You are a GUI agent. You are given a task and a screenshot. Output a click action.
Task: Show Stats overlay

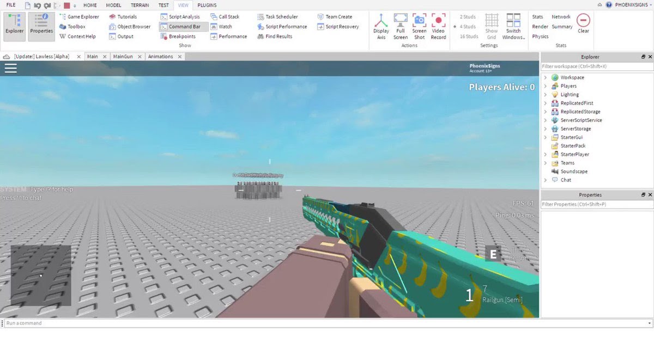(537, 17)
